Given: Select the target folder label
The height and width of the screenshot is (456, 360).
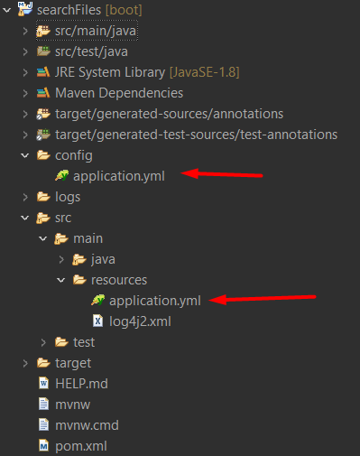Looking at the screenshot, I should (x=73, y=364).
